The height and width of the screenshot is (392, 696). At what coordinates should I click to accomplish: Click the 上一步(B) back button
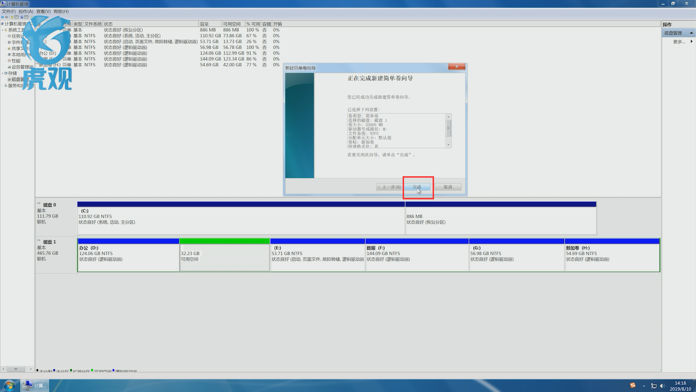(389, 187)
